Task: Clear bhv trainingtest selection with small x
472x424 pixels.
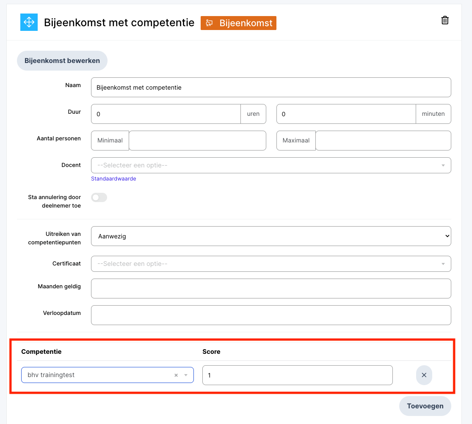Action: [176, 375]
